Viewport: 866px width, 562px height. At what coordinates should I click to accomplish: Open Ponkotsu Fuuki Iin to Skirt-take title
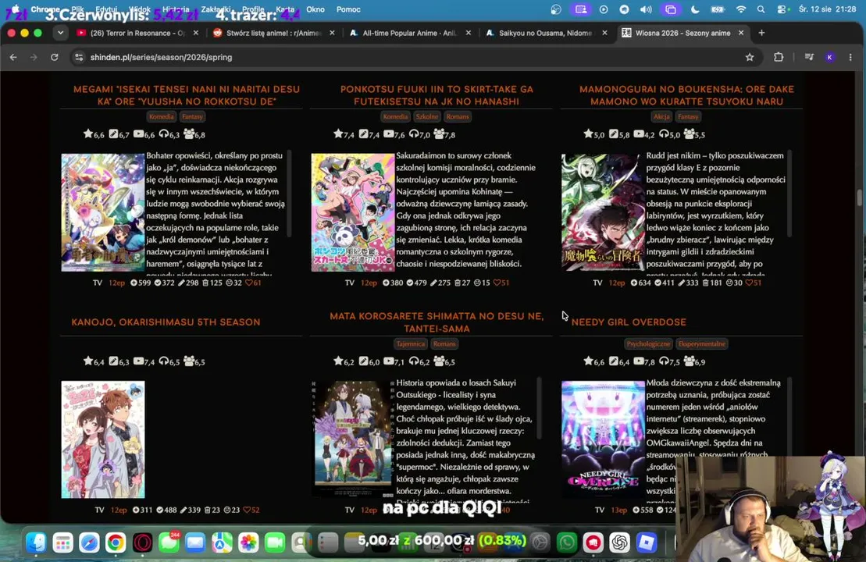pos(437,95)
